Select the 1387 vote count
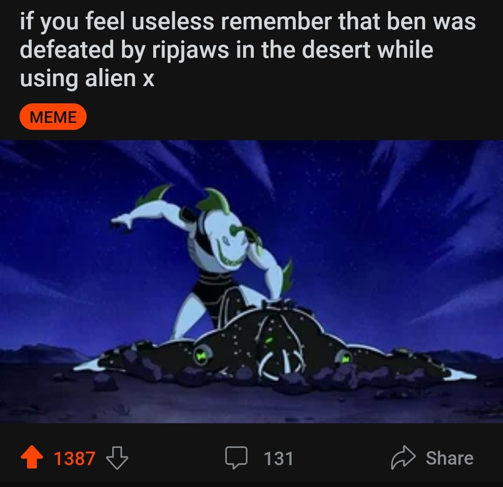The image size is (503, 487). coord(75,458)
